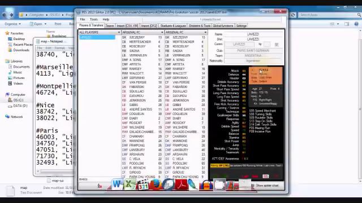Viewport: 362px width, 203px height.
Task: Switch to the Global functions tab
Action: pyautogui.click(x=223, y=26)
